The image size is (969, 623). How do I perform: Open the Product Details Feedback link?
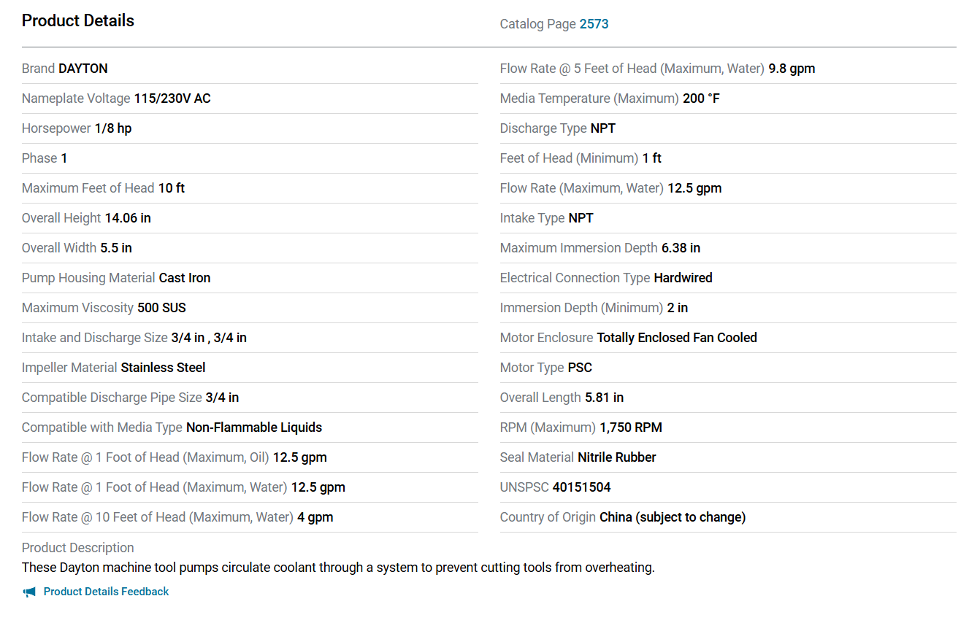click(x=106, y=592)
